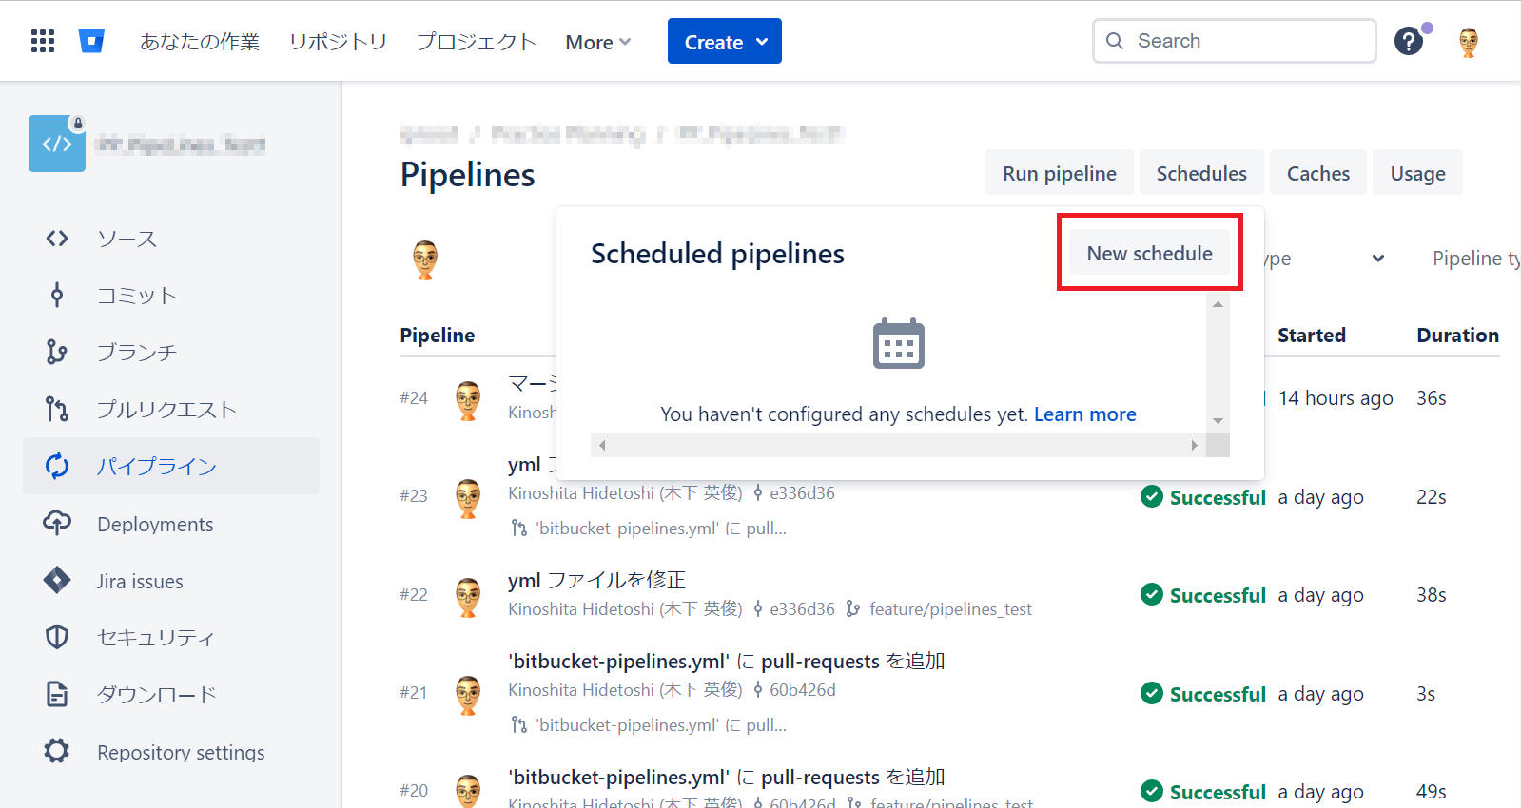Open あなたの作業 in top navigation
Viewport: 1521px width, 808px height.
tap(200, 42)
